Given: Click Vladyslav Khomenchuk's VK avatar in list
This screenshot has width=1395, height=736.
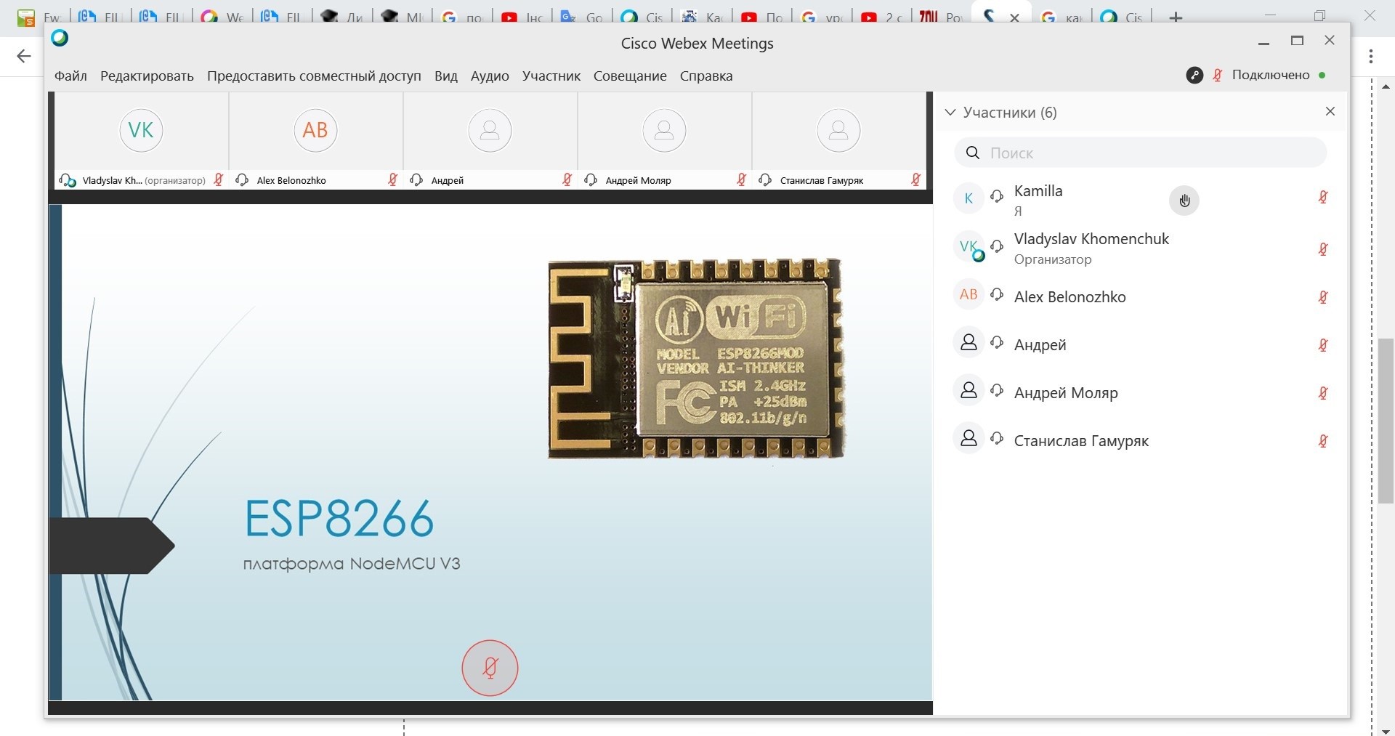Looking at the screenshot, I should click(969, 246).
